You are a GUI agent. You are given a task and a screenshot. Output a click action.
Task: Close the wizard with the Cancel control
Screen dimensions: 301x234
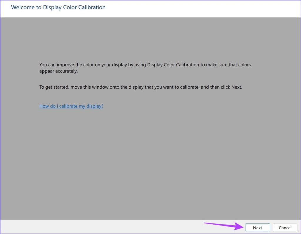(285, 227)
